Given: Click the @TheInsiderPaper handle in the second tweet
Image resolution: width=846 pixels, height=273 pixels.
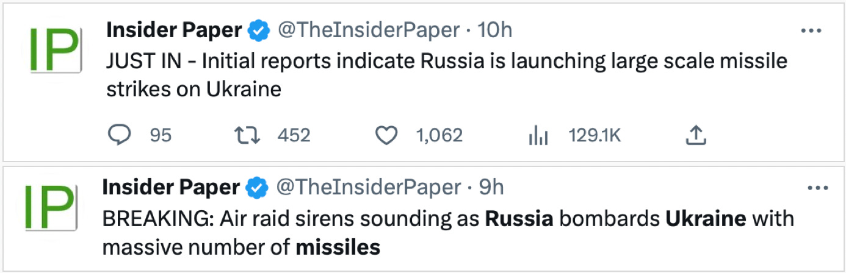Looking at the screenshot, I should (368, 188).
